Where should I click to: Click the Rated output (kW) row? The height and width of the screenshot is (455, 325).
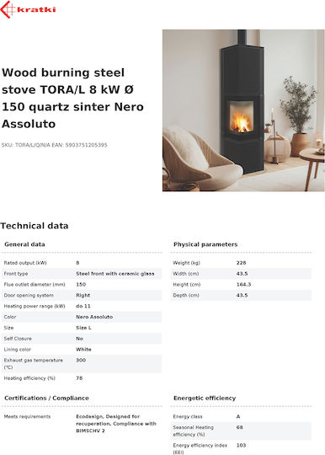point(82,263)
